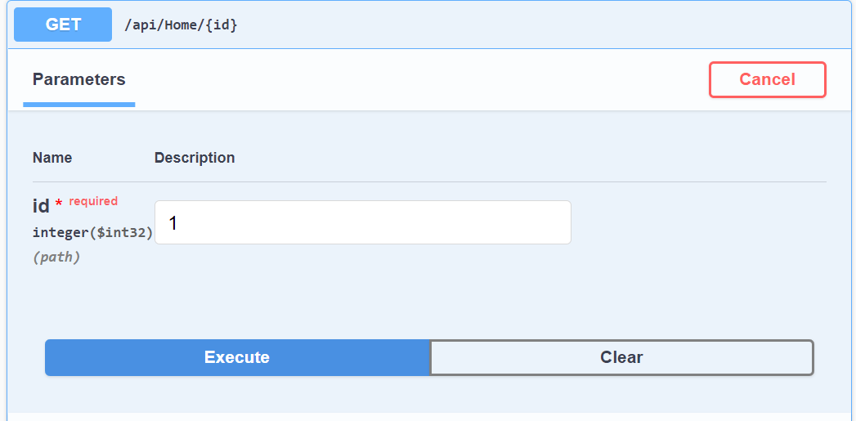This screenshot has height=421, width=856.
Task: Clear the request with the Clear button
Action: tap(622, 358)
